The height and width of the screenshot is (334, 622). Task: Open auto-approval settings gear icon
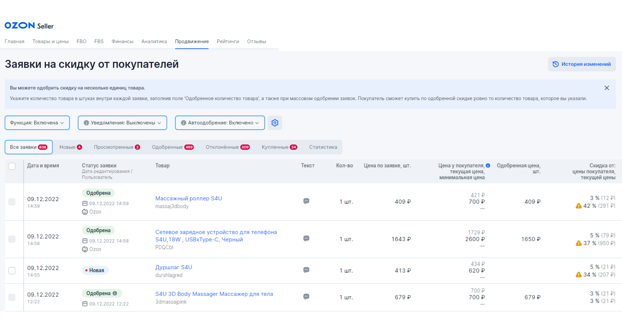click(x=275, y=123)
